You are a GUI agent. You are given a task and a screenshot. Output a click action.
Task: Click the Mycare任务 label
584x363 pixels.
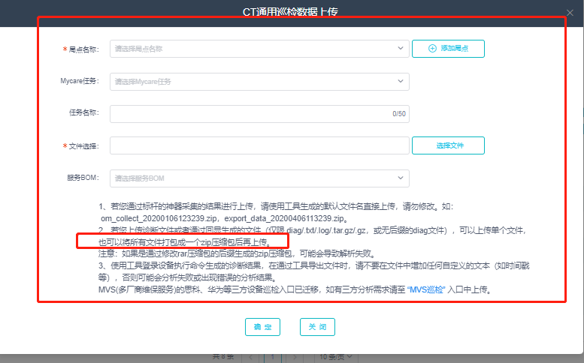pyautogui.click(x=80, y=81)
